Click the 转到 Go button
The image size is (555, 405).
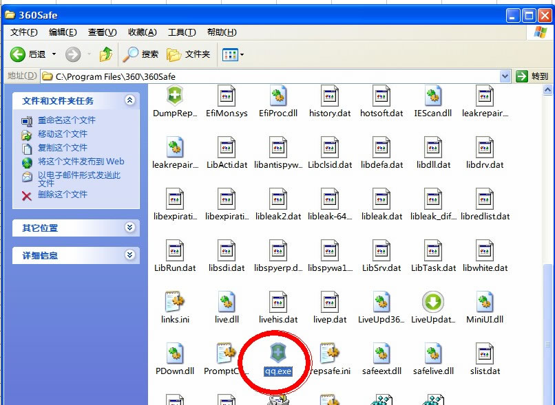[532, 76]
